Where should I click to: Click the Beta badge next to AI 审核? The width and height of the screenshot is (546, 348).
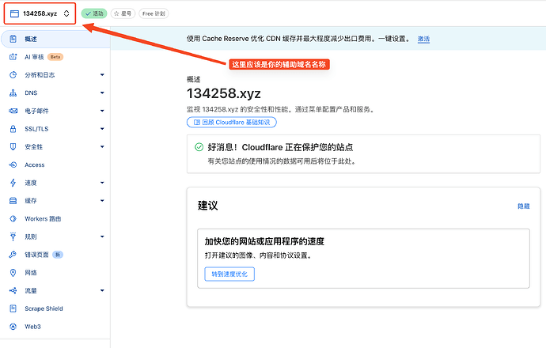pyautogui.click(x=55, y=57)
